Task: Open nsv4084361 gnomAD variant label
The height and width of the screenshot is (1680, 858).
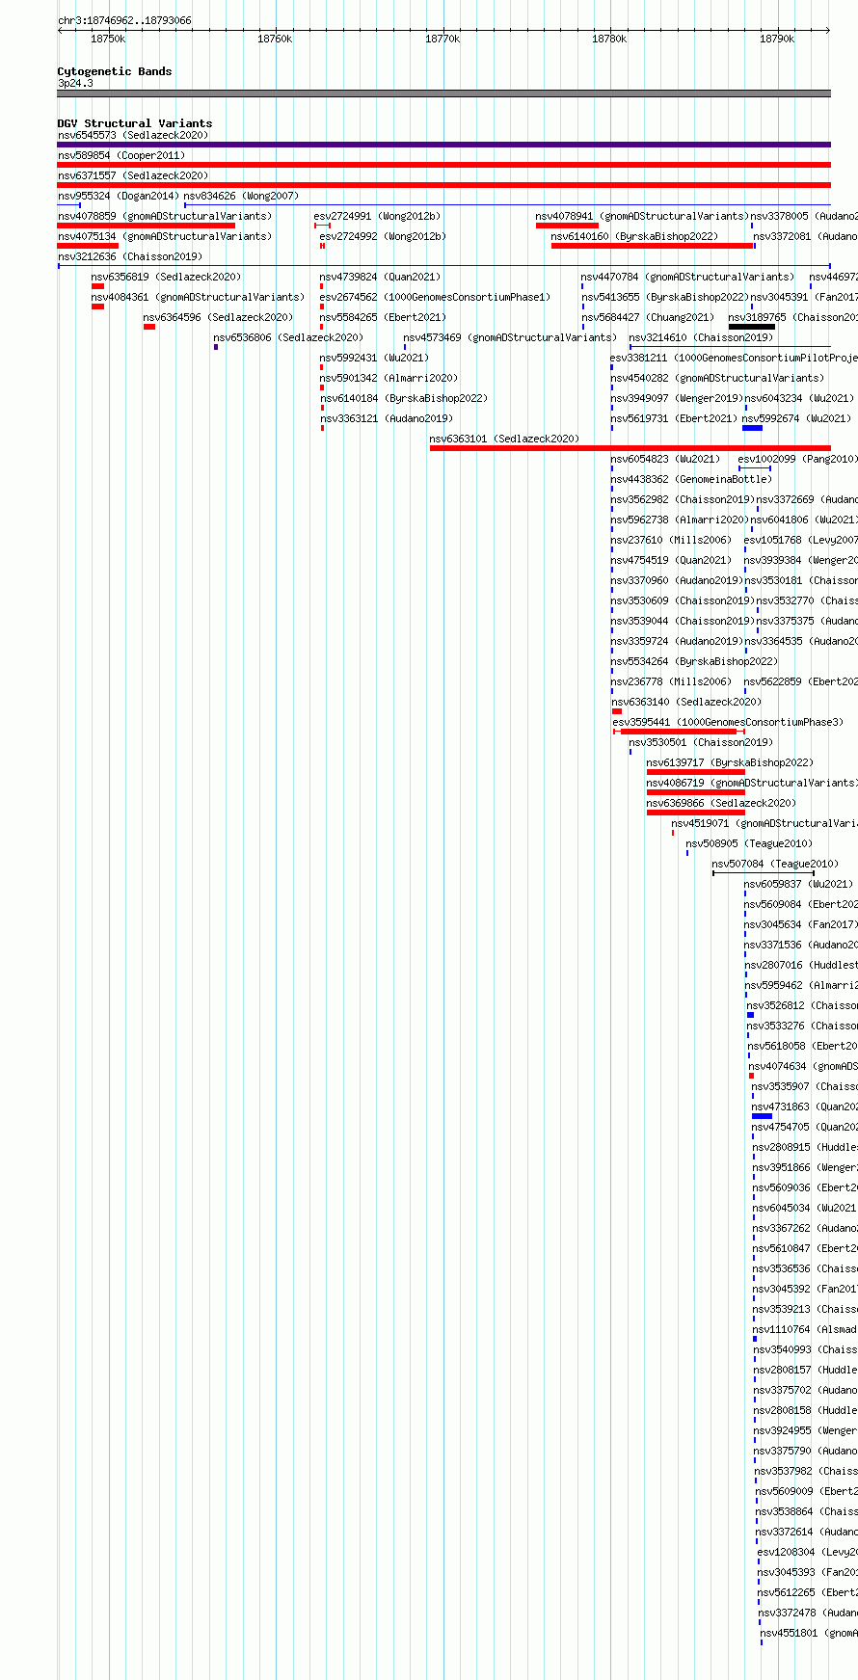Action: point(198,297)
